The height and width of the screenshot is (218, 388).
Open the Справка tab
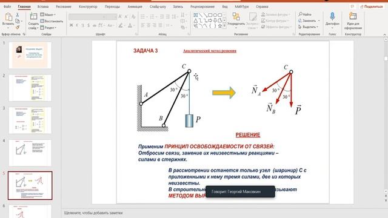[x=262, y=7]
